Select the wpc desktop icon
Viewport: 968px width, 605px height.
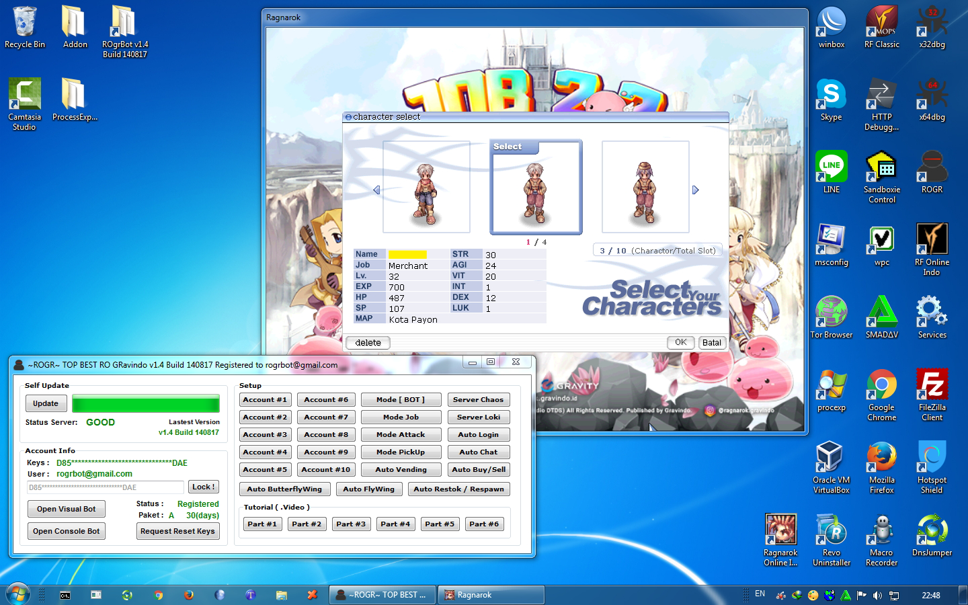(x=882, y=245)
